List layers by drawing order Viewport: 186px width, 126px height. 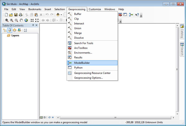point(5,30)
